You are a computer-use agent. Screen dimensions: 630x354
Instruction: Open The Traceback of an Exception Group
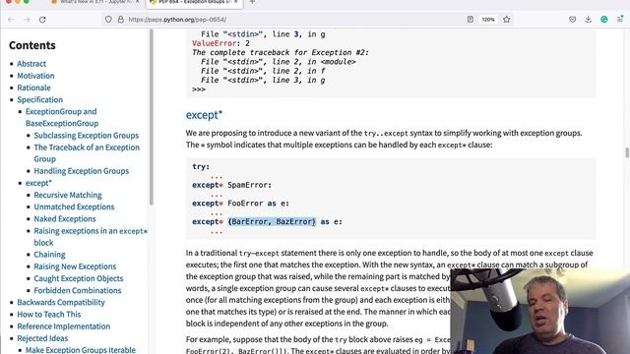click(87, 153)
